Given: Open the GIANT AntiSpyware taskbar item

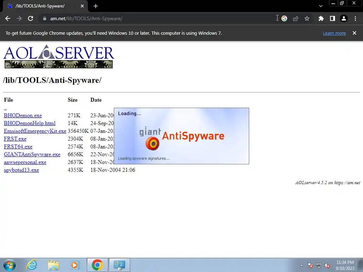Looking at the screenshot, I should (119, 265).
